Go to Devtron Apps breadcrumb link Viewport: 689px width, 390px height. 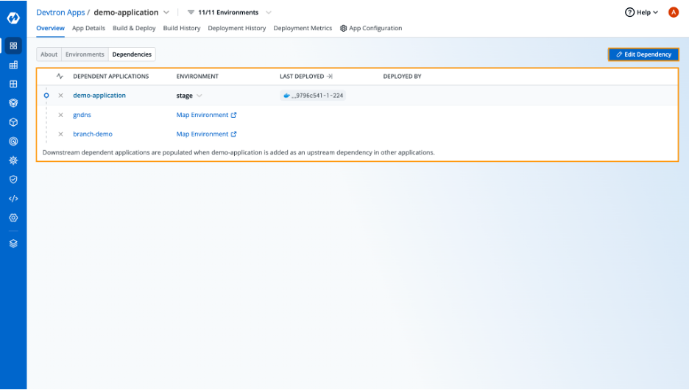(x=60, y=13)
